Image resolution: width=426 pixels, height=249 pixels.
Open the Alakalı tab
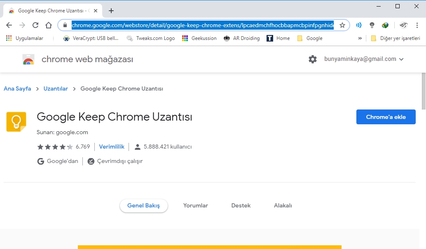[283, 205]
